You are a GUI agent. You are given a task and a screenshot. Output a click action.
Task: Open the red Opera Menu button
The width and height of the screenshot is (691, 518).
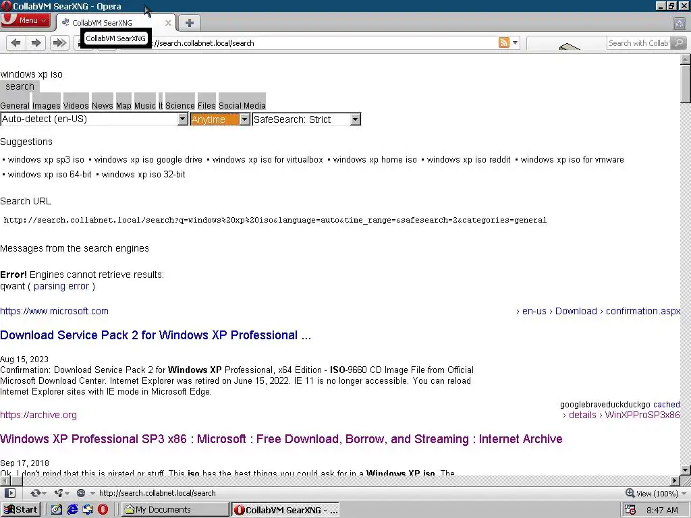pos(25,20)
